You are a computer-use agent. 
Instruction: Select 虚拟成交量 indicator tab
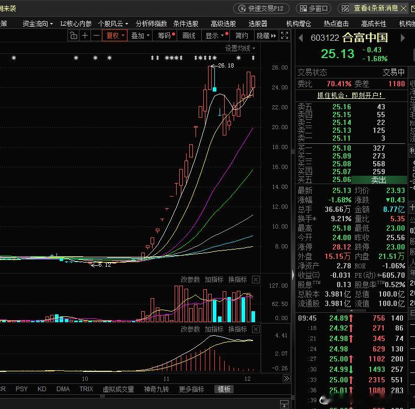tap(118, 389)
